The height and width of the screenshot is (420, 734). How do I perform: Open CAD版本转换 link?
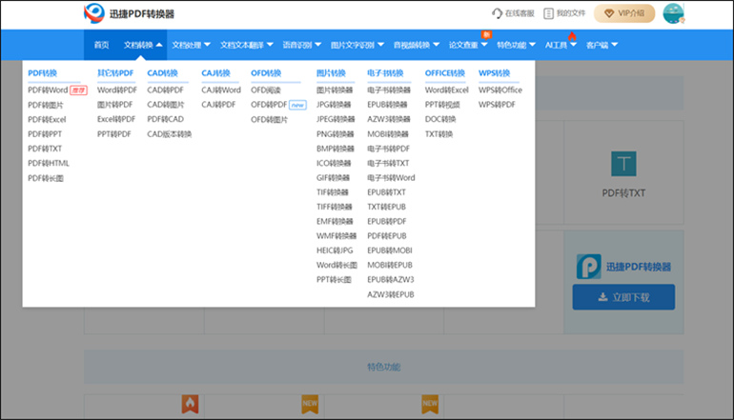[x=170, y=133]
